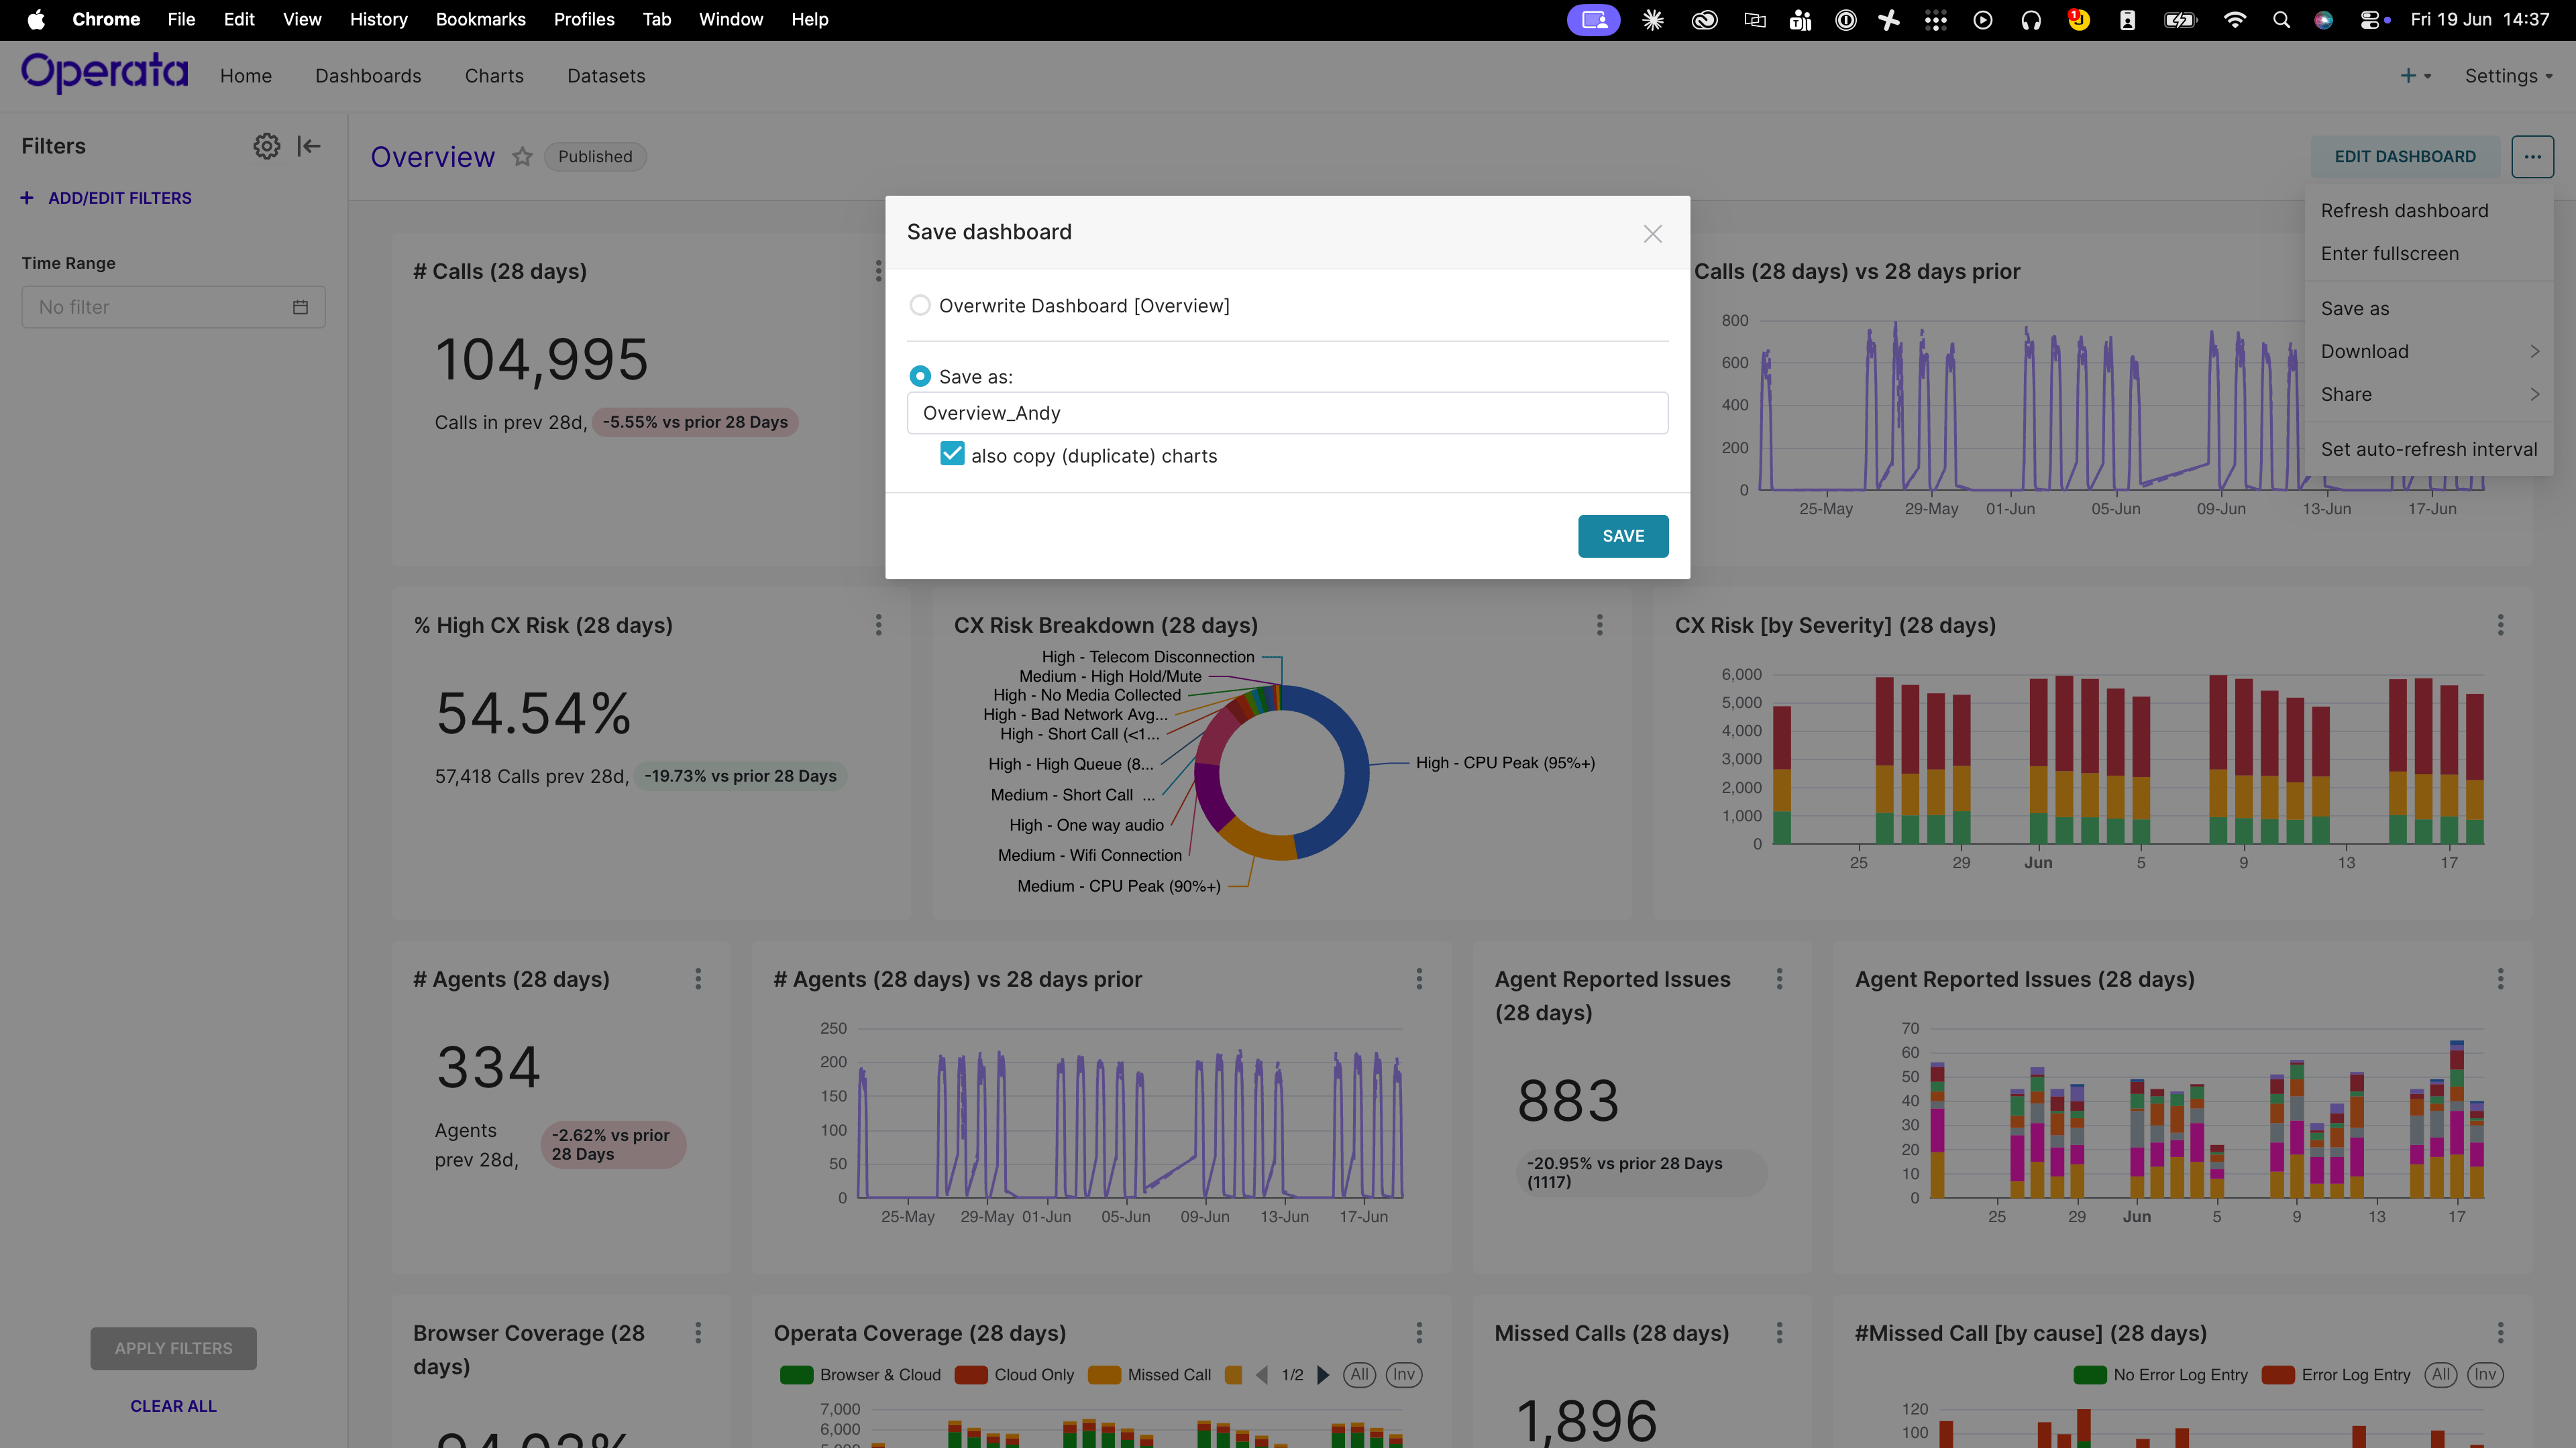The width and height of the screenshot is (2576, 1448).
Task: Open Chrome Bookmarks menu
Action: pyautogui.click(x=480, y=20)
